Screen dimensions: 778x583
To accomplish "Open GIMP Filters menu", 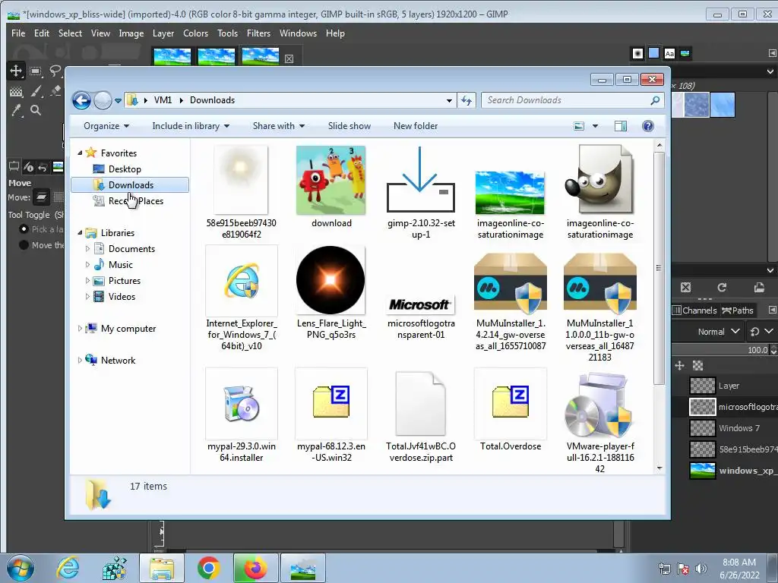I will pos(258,33).
